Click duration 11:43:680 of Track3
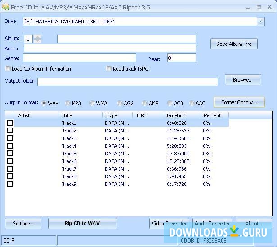The image size is (277, 247). click(x=178, y=138)
